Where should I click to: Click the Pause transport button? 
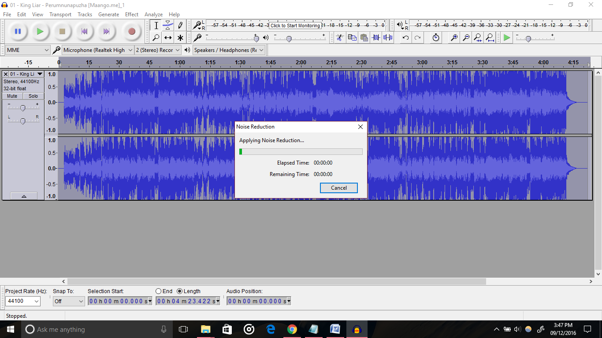(18, 31)
